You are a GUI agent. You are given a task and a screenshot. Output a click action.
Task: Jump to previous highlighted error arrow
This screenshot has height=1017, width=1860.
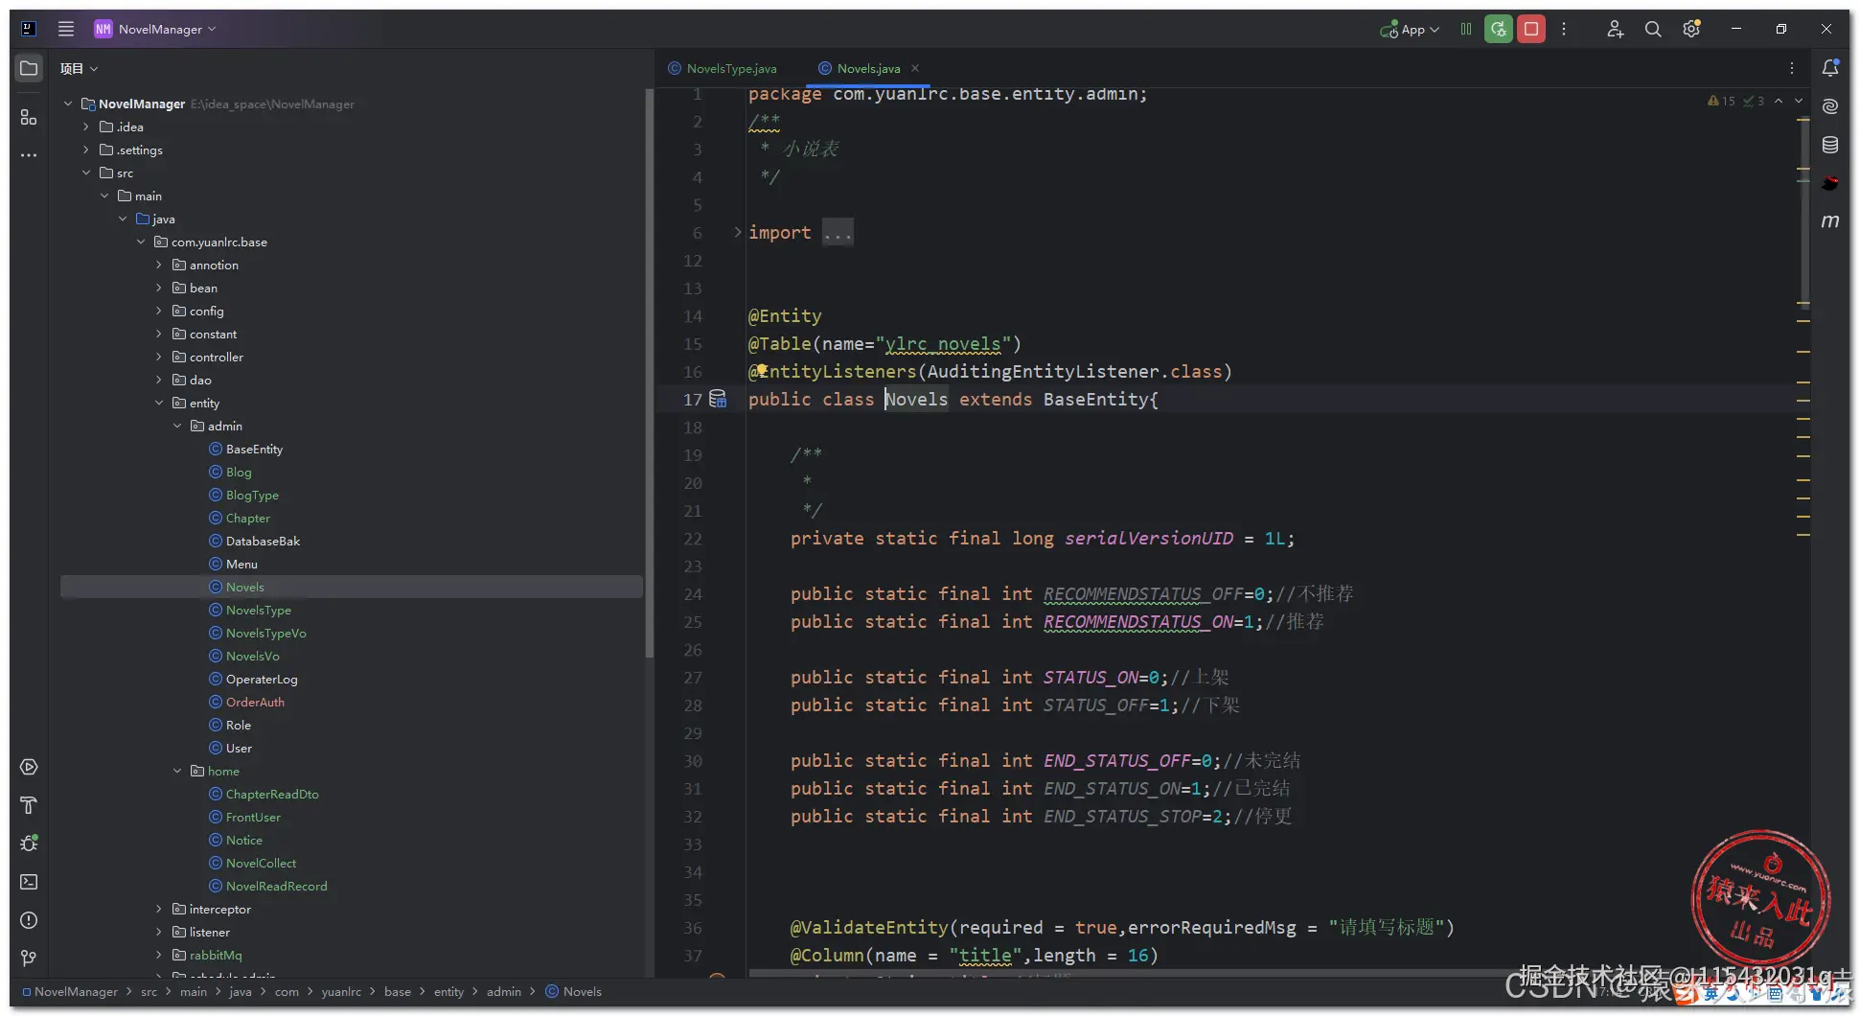[1779, 101]
